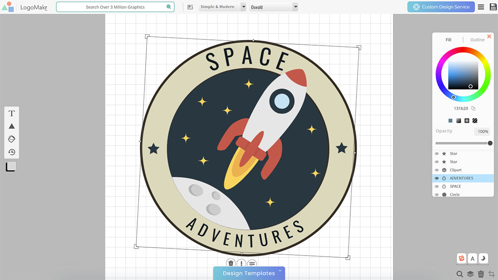Viewport: 498px width, 280px height.
Task: Open the hamburger menu
Action: [481, 7]
